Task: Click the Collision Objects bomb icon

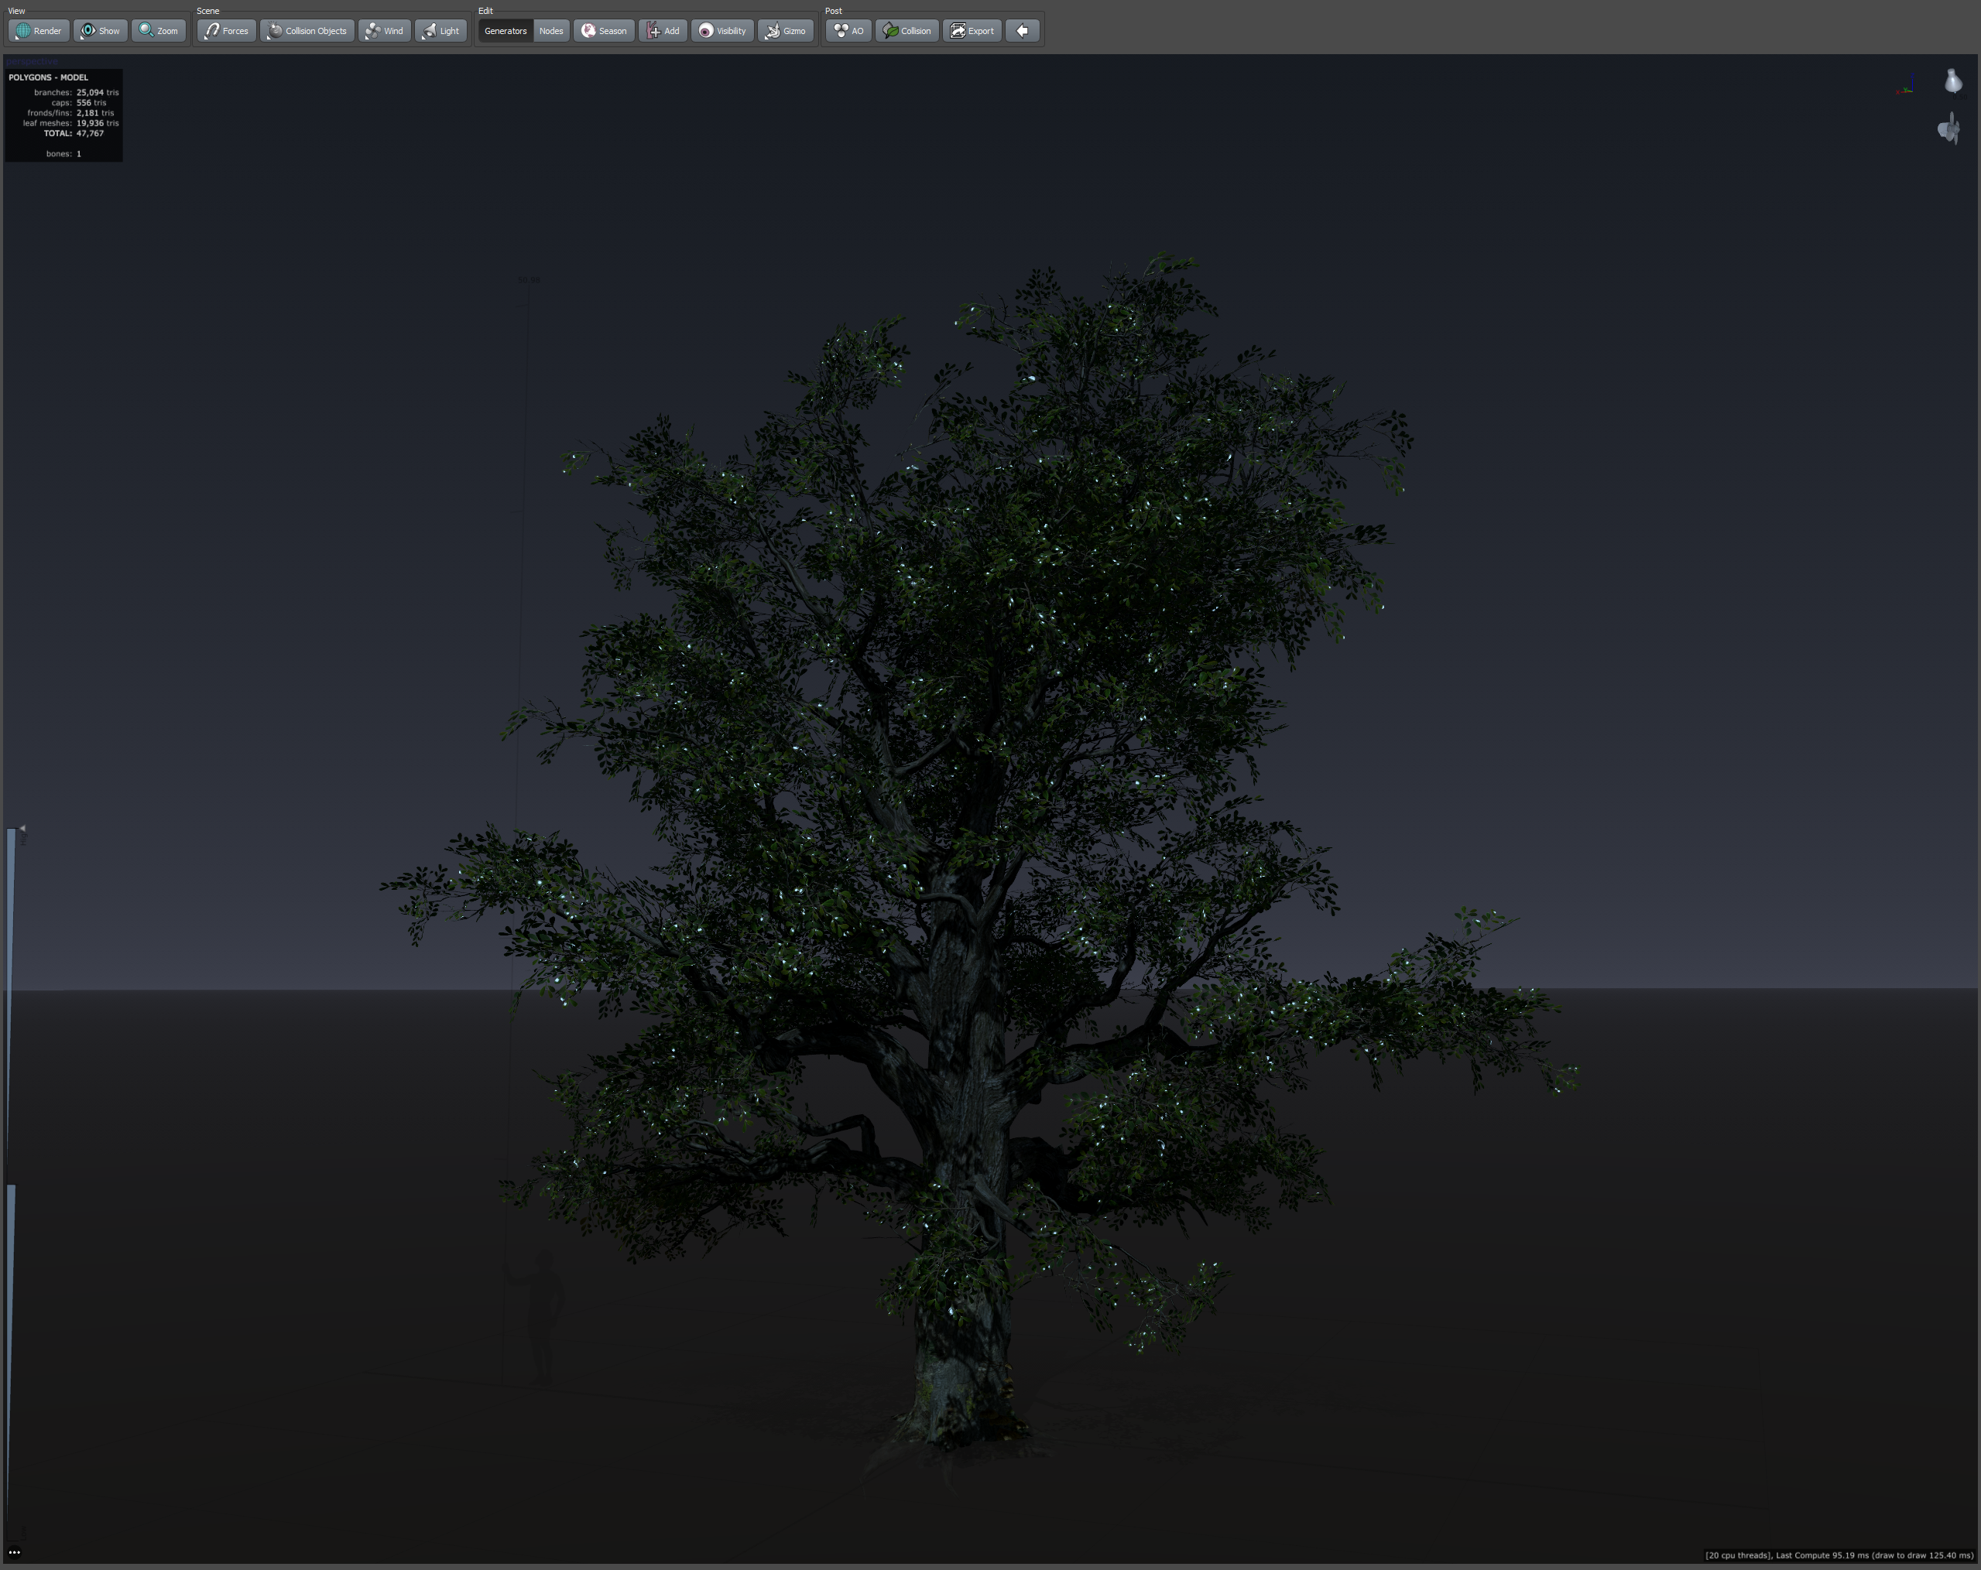Action: coord(275,30)
